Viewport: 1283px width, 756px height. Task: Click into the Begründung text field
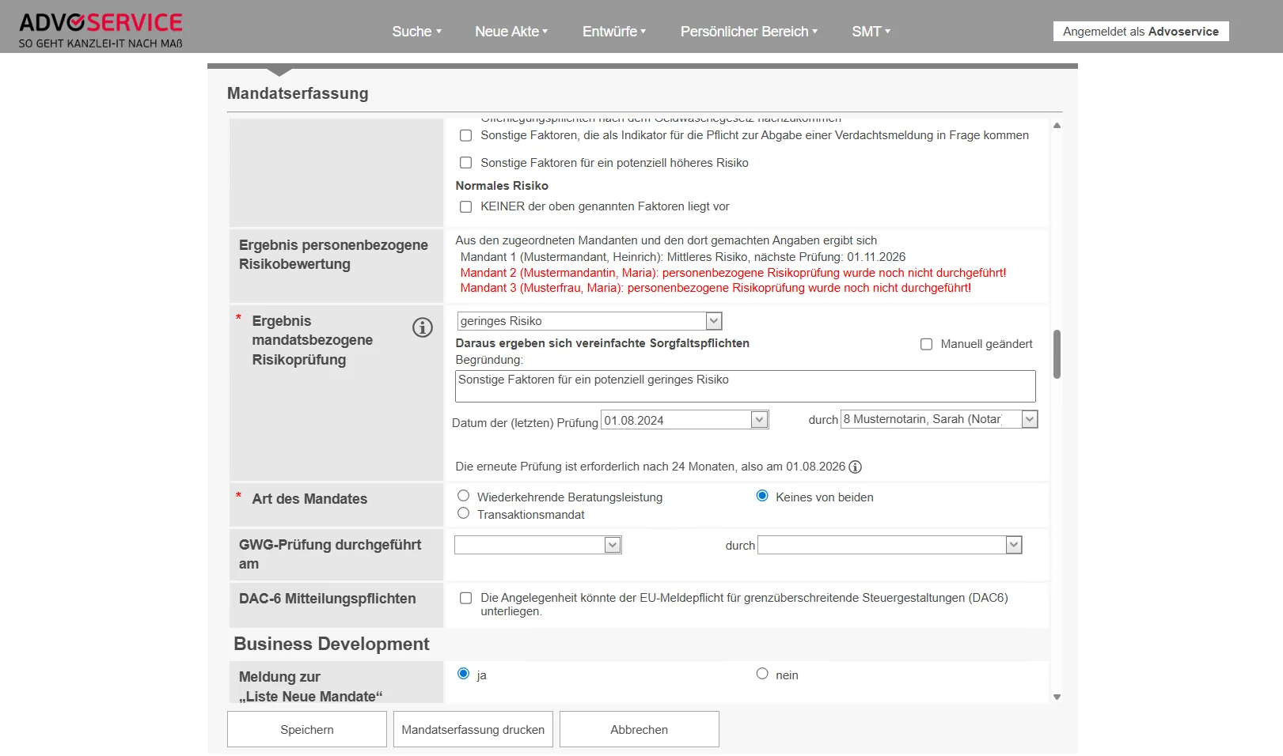745,387
